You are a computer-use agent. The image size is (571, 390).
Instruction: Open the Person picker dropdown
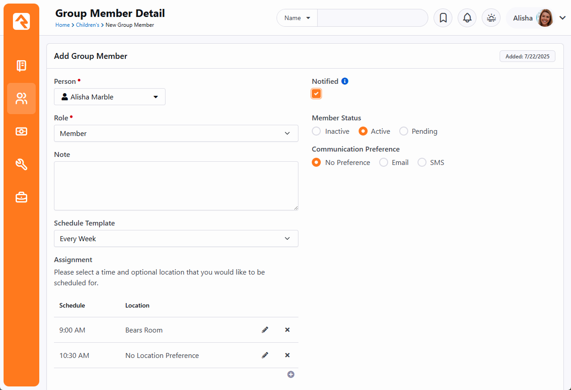[110, 97]
